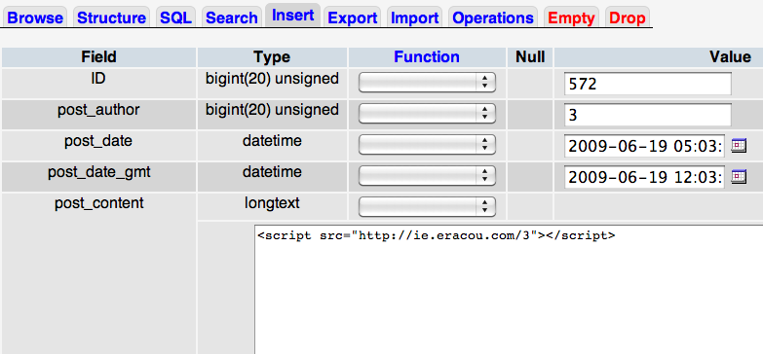Click the post_author value field containing 3

click(x=648, y=115)
